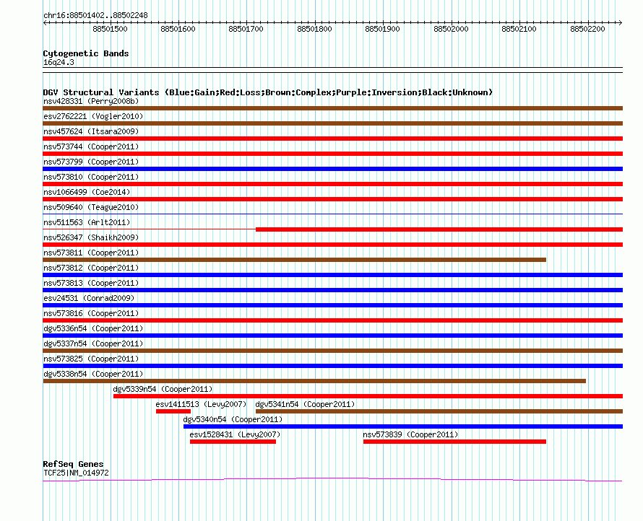Select the dgv5339n54 (Cooper2011) label
643x521 pixels.
point(163,389)
